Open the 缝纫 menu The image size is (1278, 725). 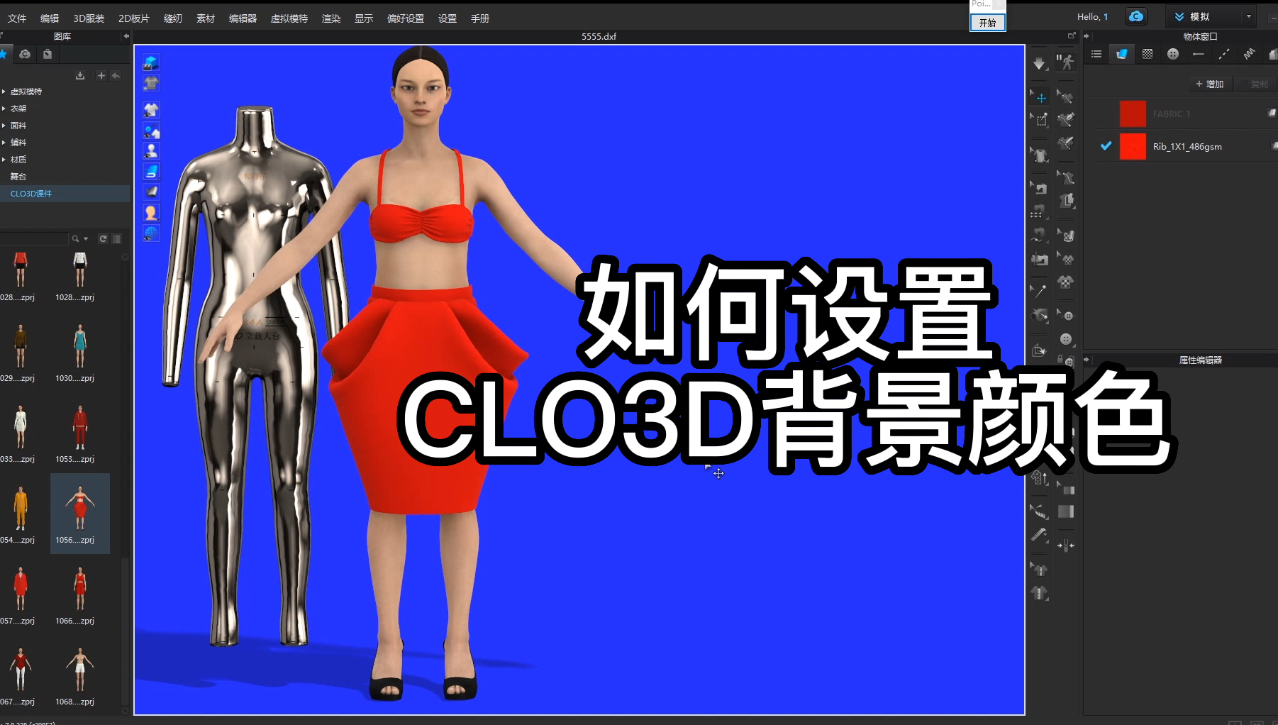pyautogui.click(x=173, y=18)
